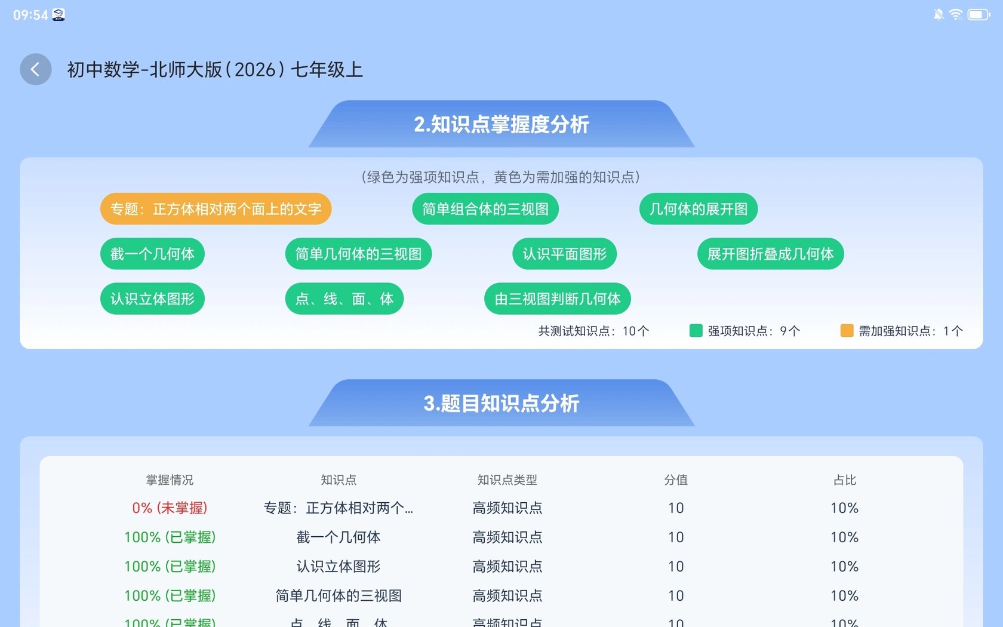Click the 知识点类型 column header

tap(507, 480)
